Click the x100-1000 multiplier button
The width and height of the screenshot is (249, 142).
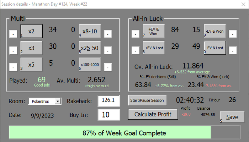pos(90,64)
